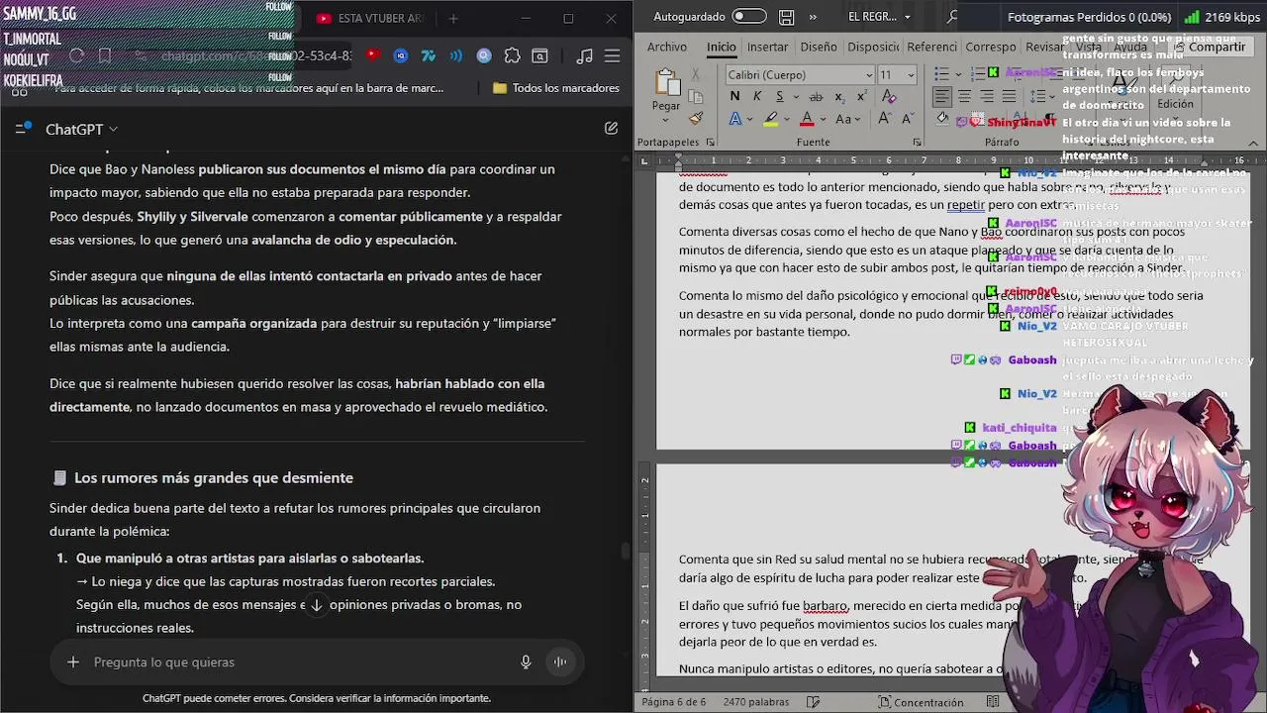This screenshot has height=713, width=1267.
Task: Switch to the Disposición tab
Action: 873,47
